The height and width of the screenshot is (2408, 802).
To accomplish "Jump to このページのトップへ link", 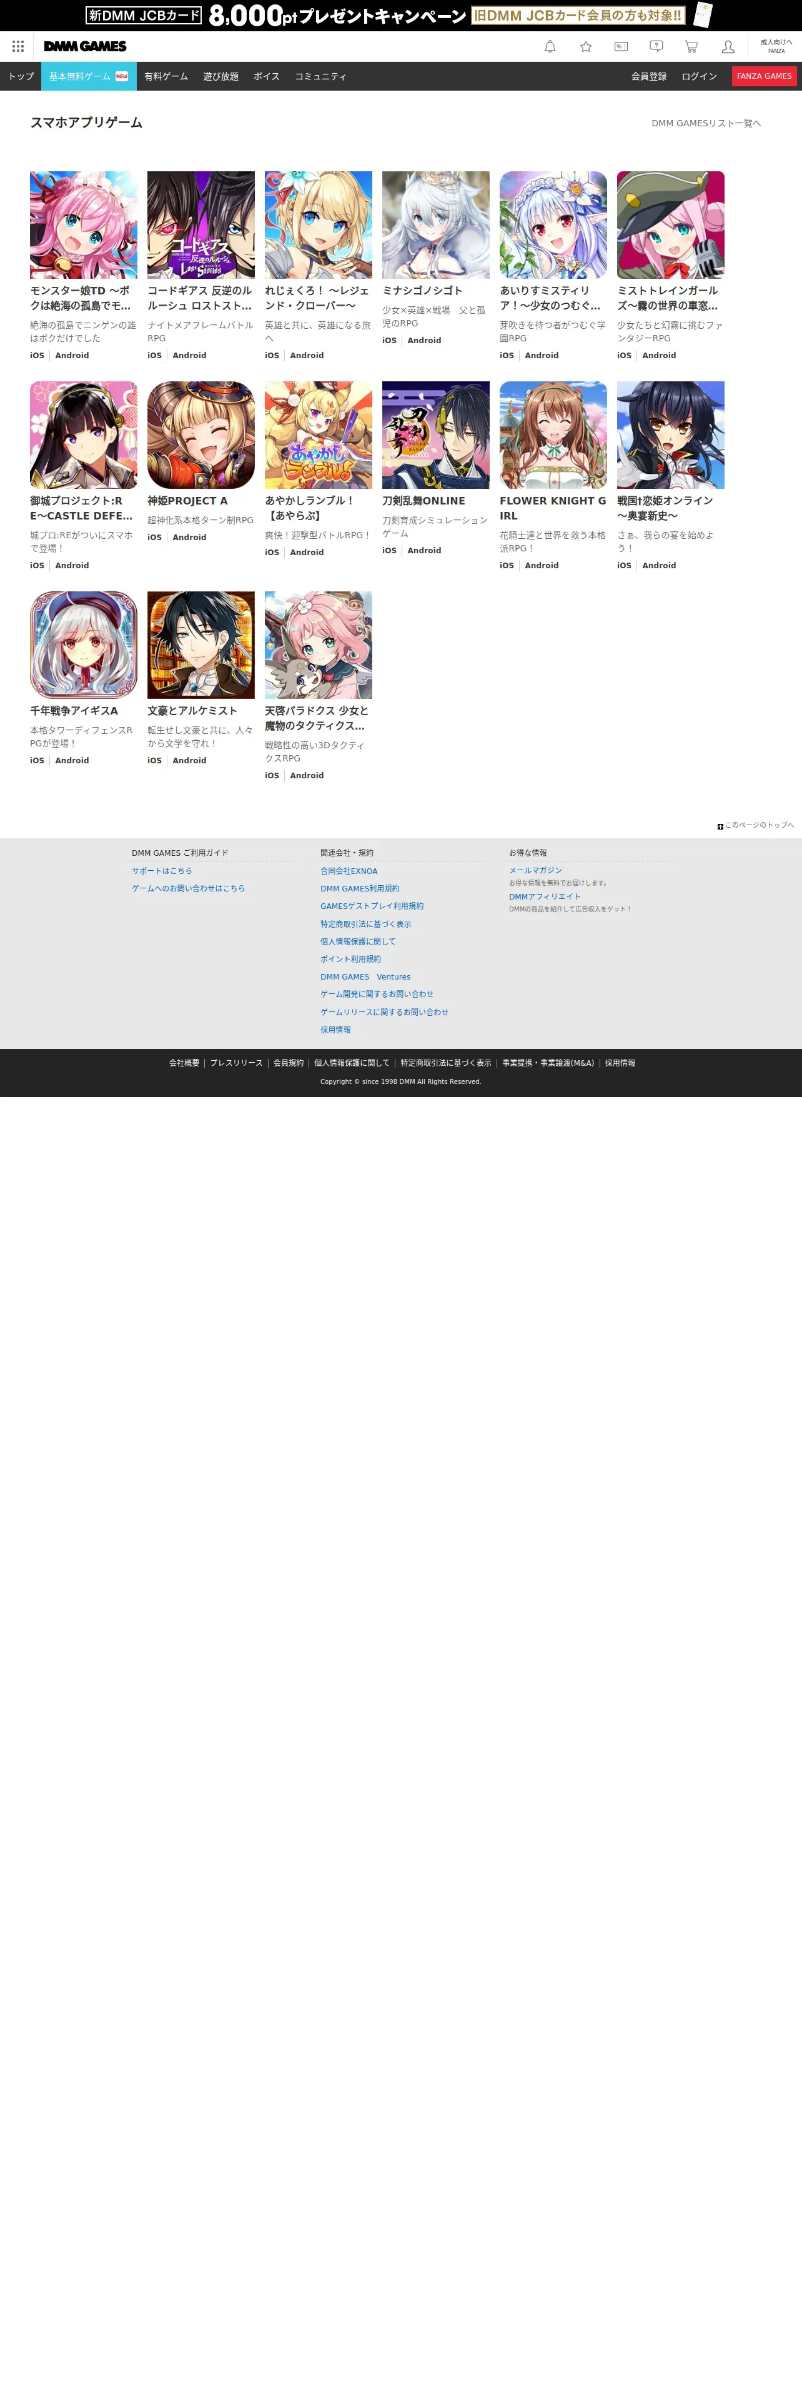I will coord(756,825).
